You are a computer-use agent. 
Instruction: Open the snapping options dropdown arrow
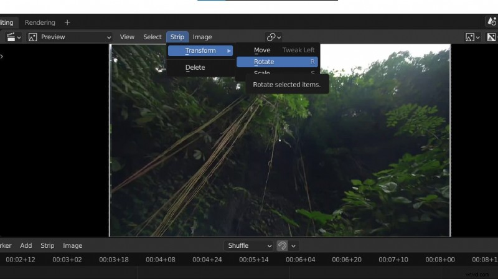[293, 245]
